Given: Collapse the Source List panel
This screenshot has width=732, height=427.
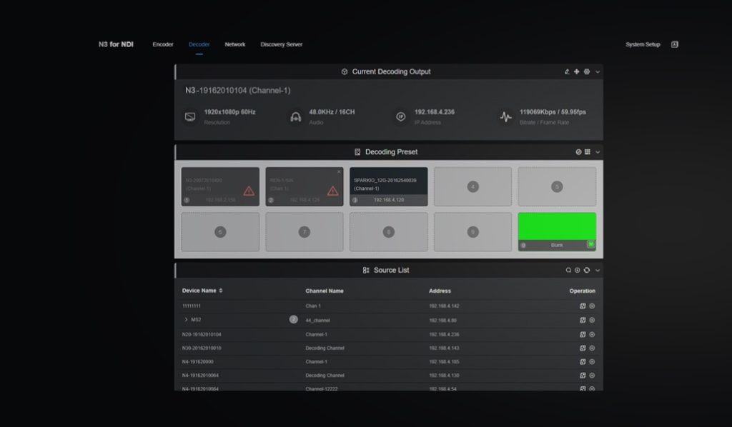Looking at the screenshot, I should tap(598, 271).
